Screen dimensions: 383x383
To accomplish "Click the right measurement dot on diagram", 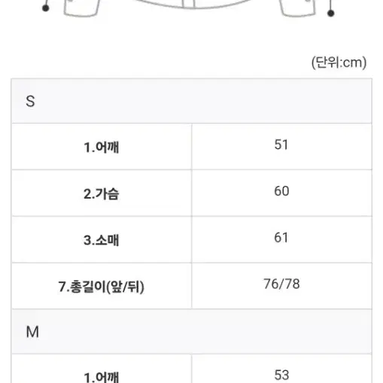I will pyautogui.click(x=331, y=13).
